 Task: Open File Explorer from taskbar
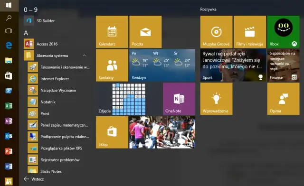[9, 60]
